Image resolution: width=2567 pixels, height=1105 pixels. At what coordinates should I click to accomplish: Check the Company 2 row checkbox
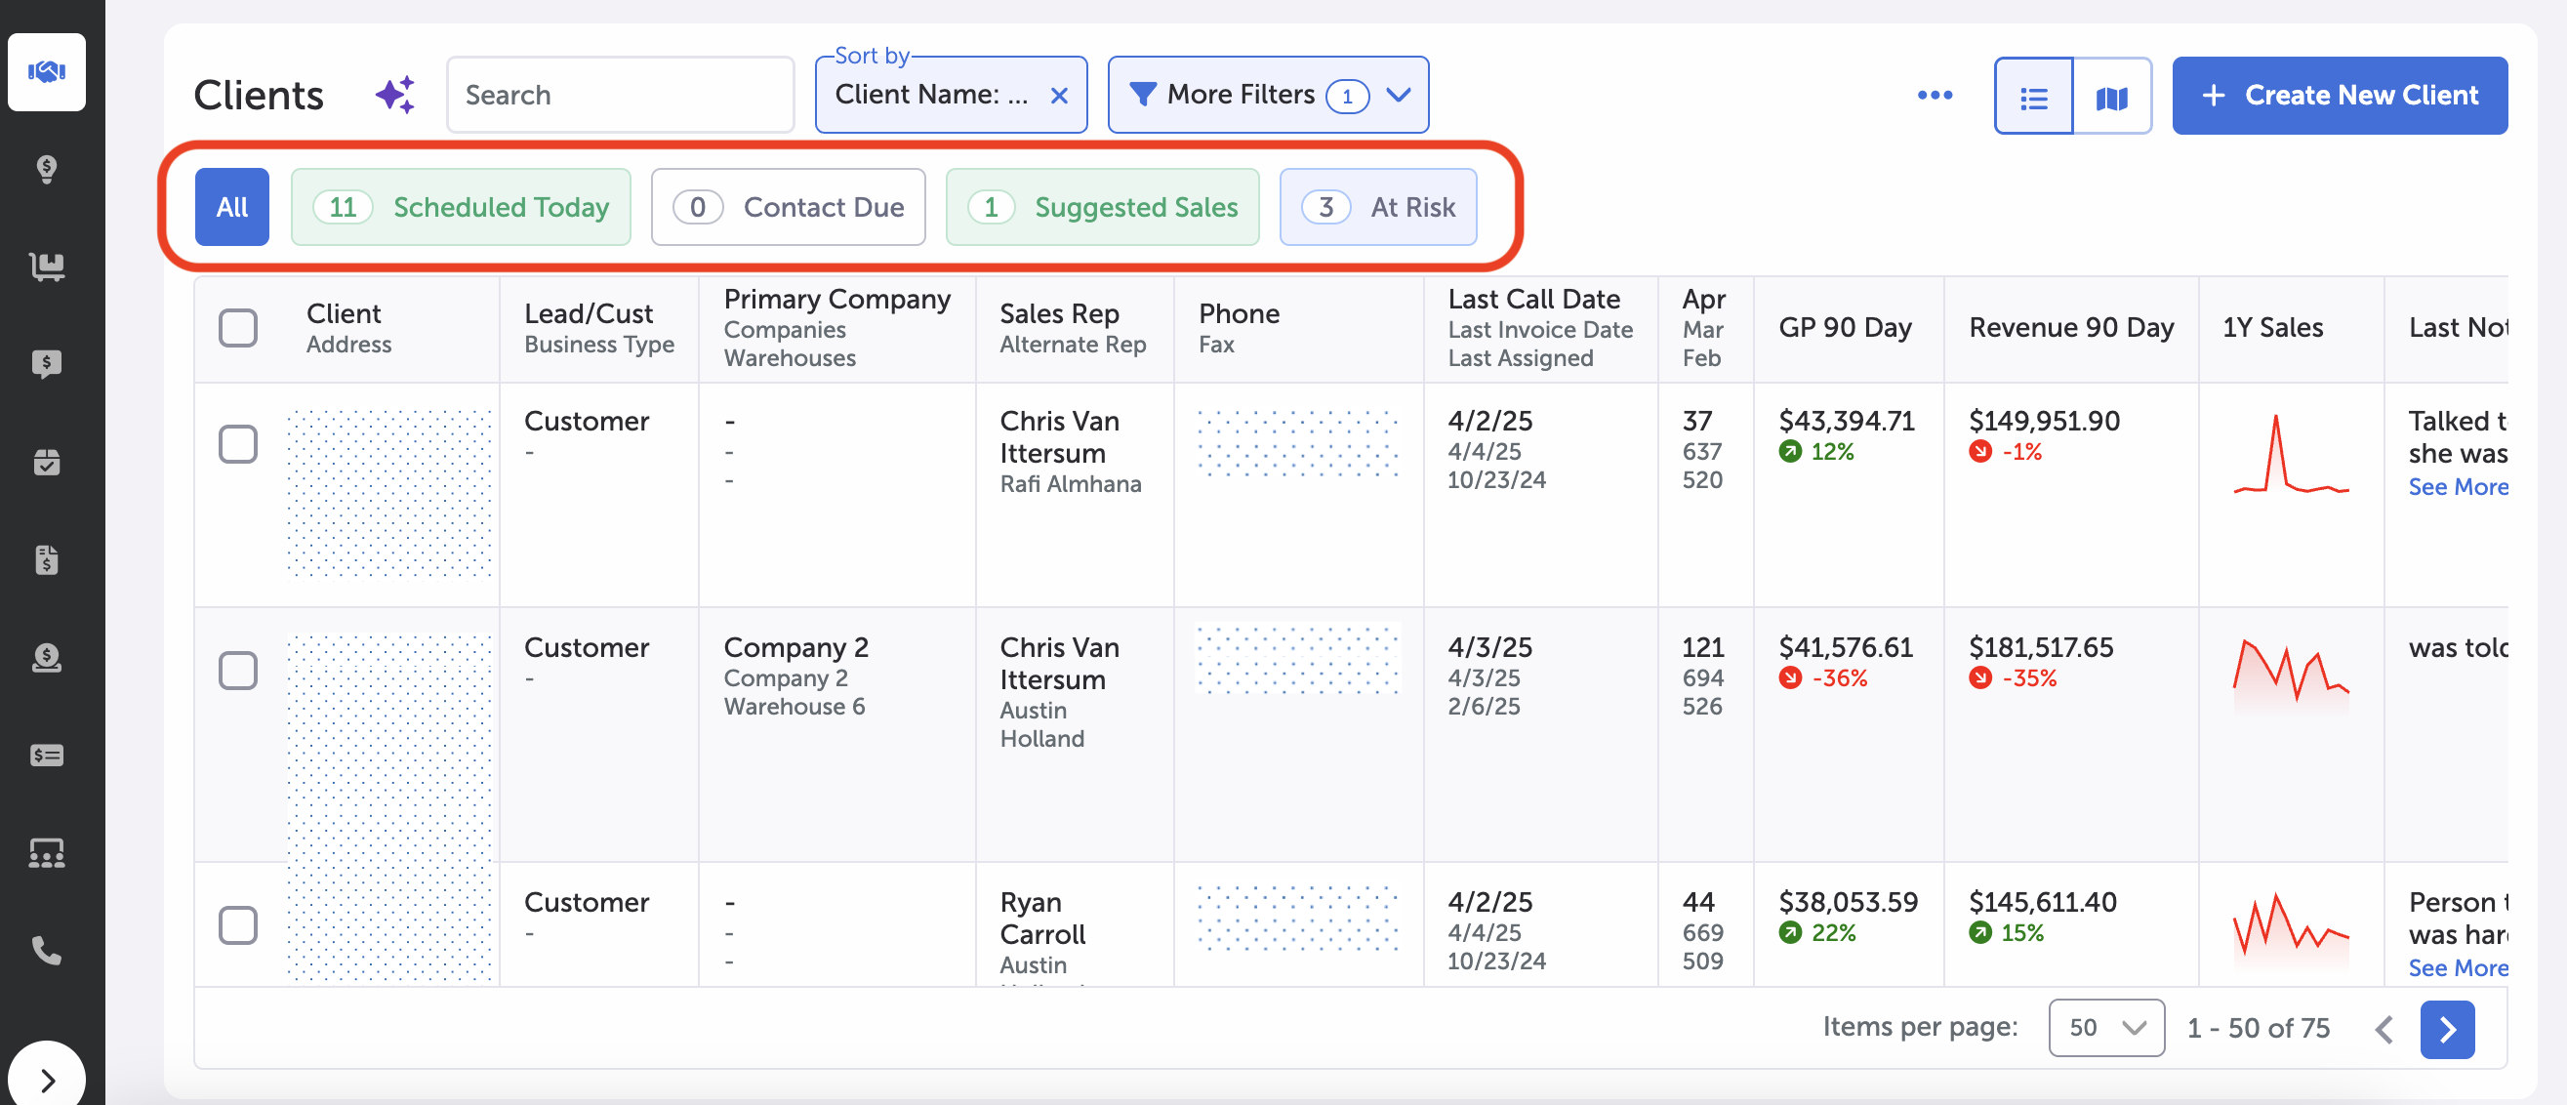click(237, 671)
